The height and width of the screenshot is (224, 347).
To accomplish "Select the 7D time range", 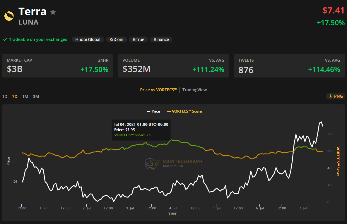I will point(15,97).
